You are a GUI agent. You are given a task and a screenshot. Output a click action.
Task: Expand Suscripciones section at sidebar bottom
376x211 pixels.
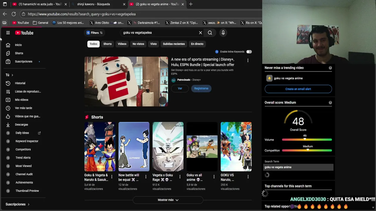[18, 204]
